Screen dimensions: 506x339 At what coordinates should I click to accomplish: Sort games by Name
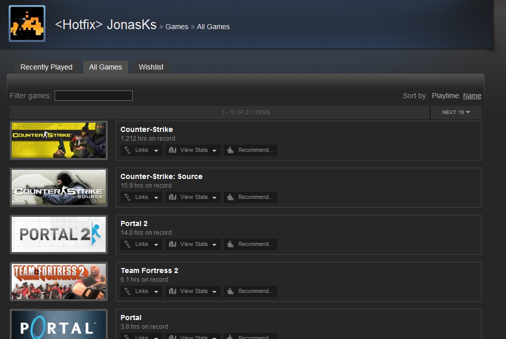pyautogui.click(x=472, y=96)
